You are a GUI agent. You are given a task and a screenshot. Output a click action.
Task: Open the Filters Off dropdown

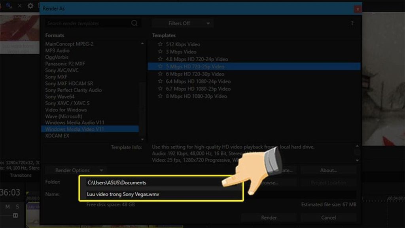(182, 23)
